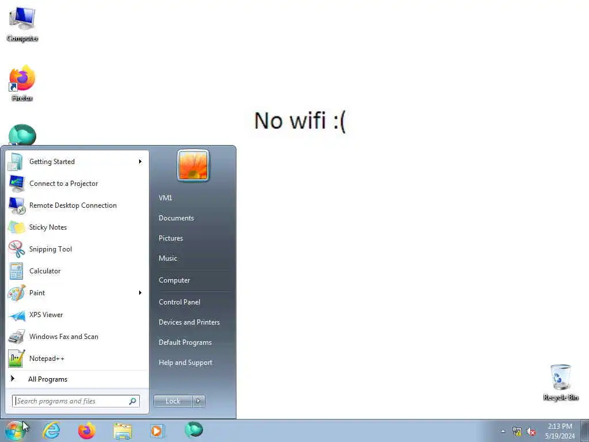This screenshot has width=589, height=442.
Task: Show hidden tray icons arrow
Action: point(503,432)
